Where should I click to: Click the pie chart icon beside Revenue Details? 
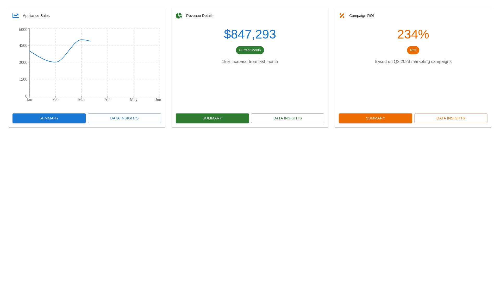(x=179, y=16)
